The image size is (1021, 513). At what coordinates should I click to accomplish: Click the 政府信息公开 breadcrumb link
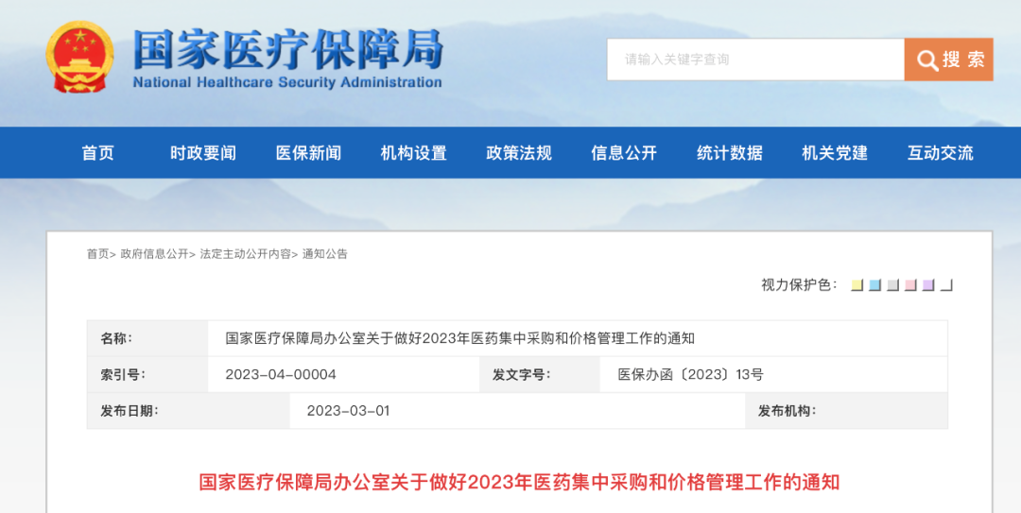(154, 254)
